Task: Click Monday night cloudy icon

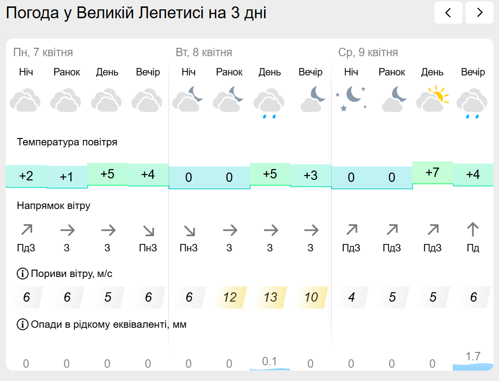Action: point(26,100)
